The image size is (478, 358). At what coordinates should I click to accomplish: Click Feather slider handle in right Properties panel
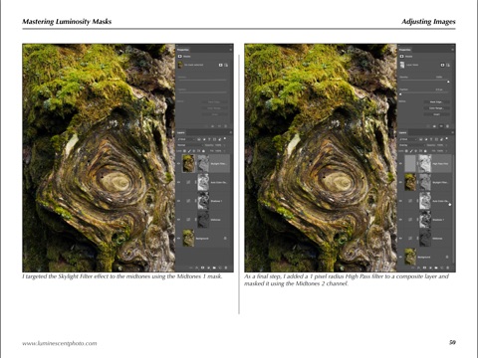pos(400,94)
